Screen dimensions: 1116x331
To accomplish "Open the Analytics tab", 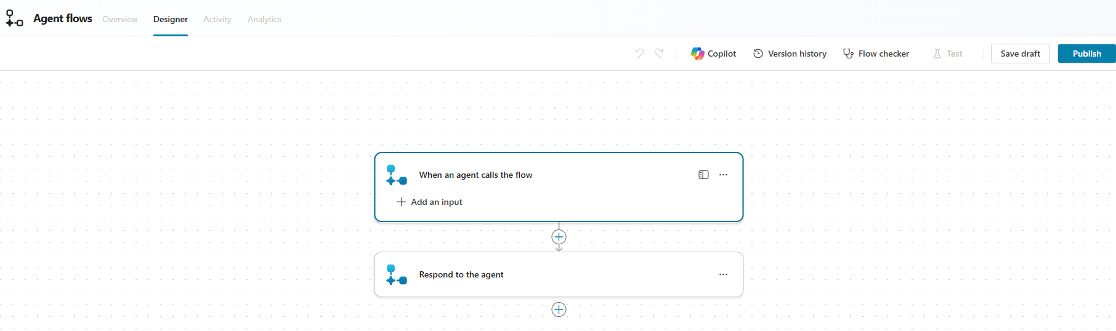I will click(264, 19).
